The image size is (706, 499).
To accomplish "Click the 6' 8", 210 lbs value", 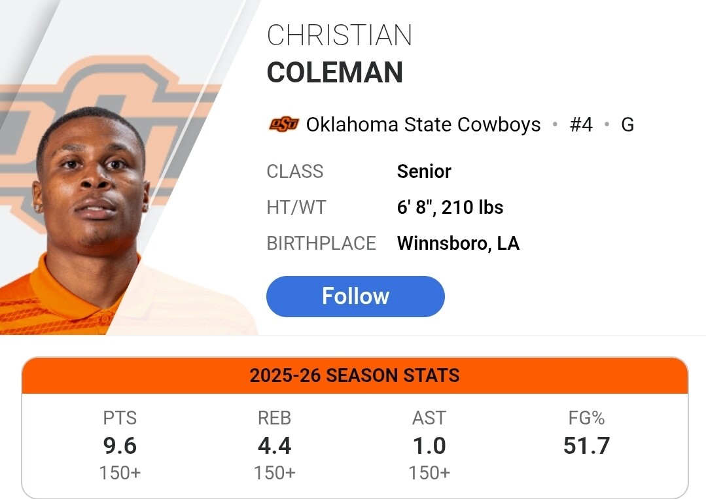I will pos(450,207).
